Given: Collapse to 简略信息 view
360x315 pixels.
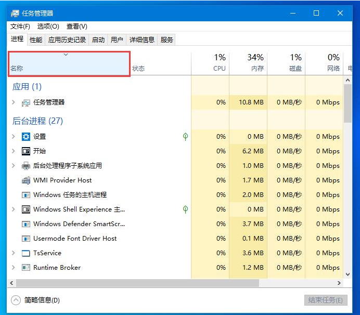Looking at the screenshot, I should coord(35,300).
